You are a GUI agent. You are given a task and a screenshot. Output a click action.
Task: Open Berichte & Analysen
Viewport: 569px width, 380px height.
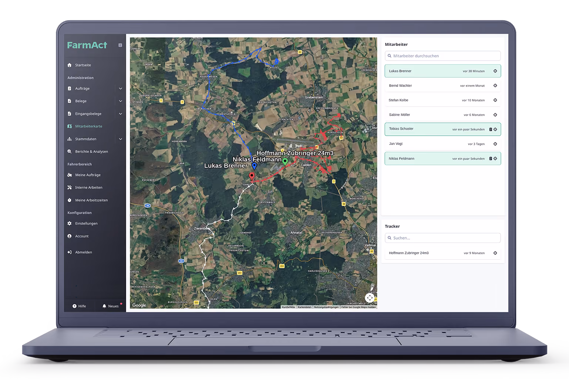91,152
